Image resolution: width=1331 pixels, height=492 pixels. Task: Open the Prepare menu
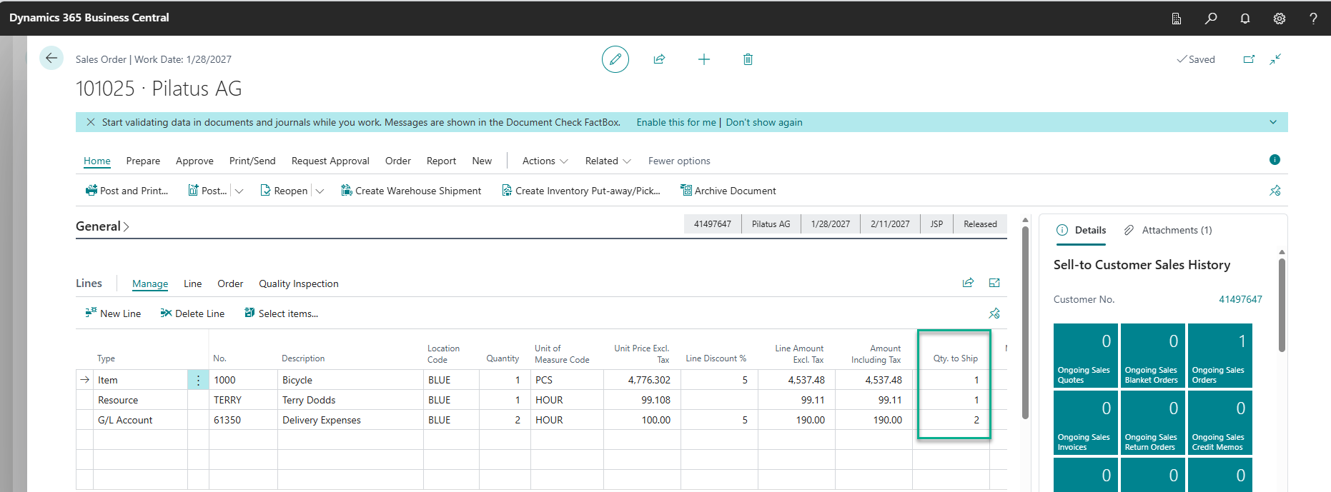pyautogui.click(x=143, y=161)
